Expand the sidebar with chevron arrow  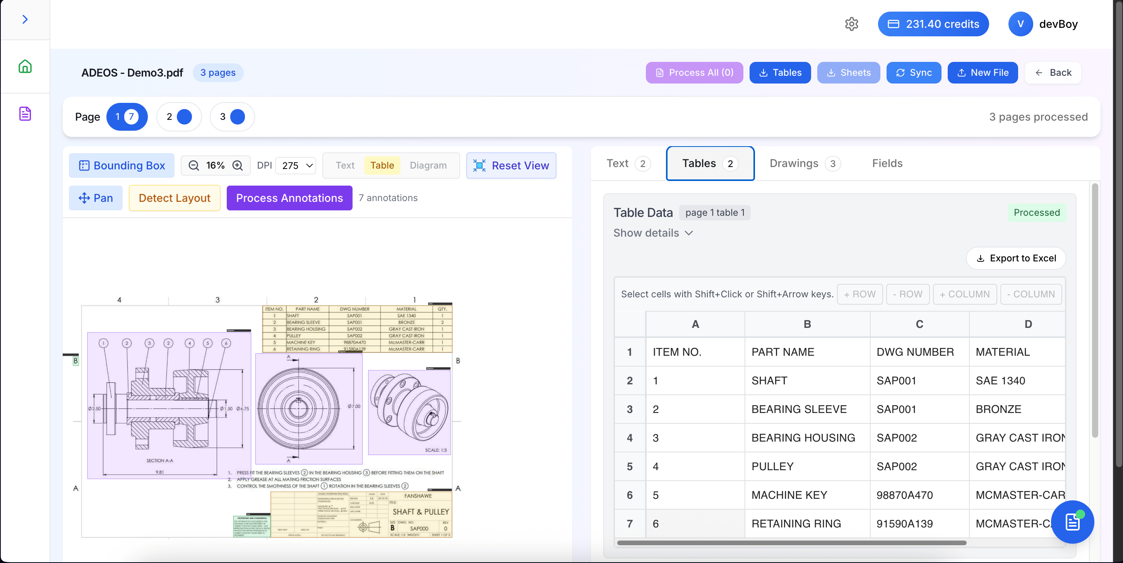click(25, 19)
